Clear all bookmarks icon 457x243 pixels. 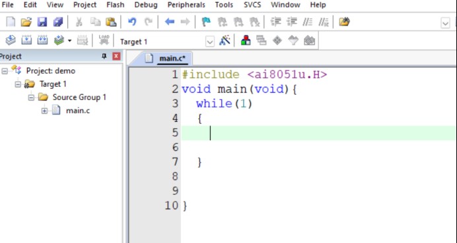coord(254,22)
